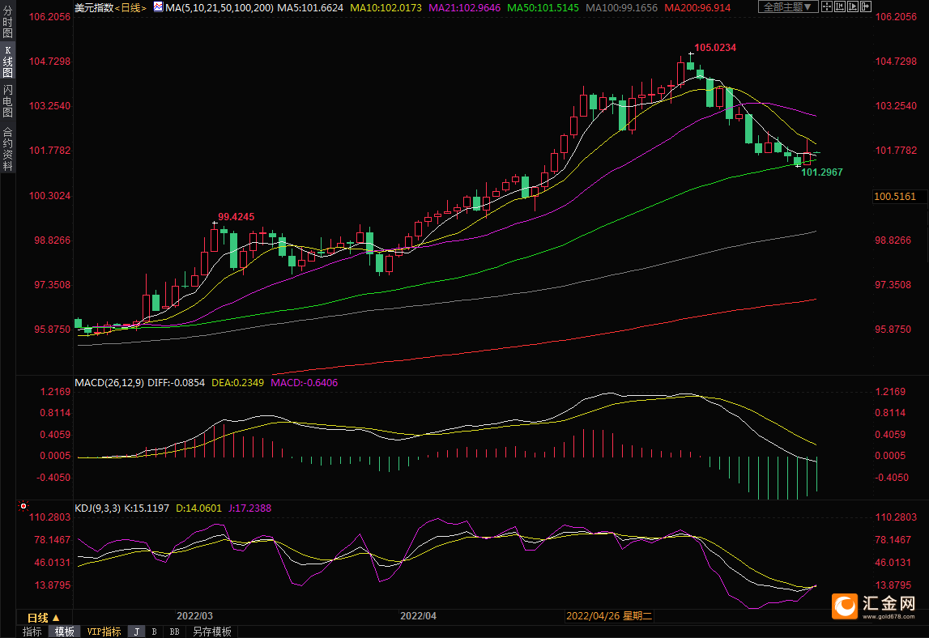Screen dimensions: 929x638
Task: Click the MA200:96.914 value label
Action: tap(697, 8)
